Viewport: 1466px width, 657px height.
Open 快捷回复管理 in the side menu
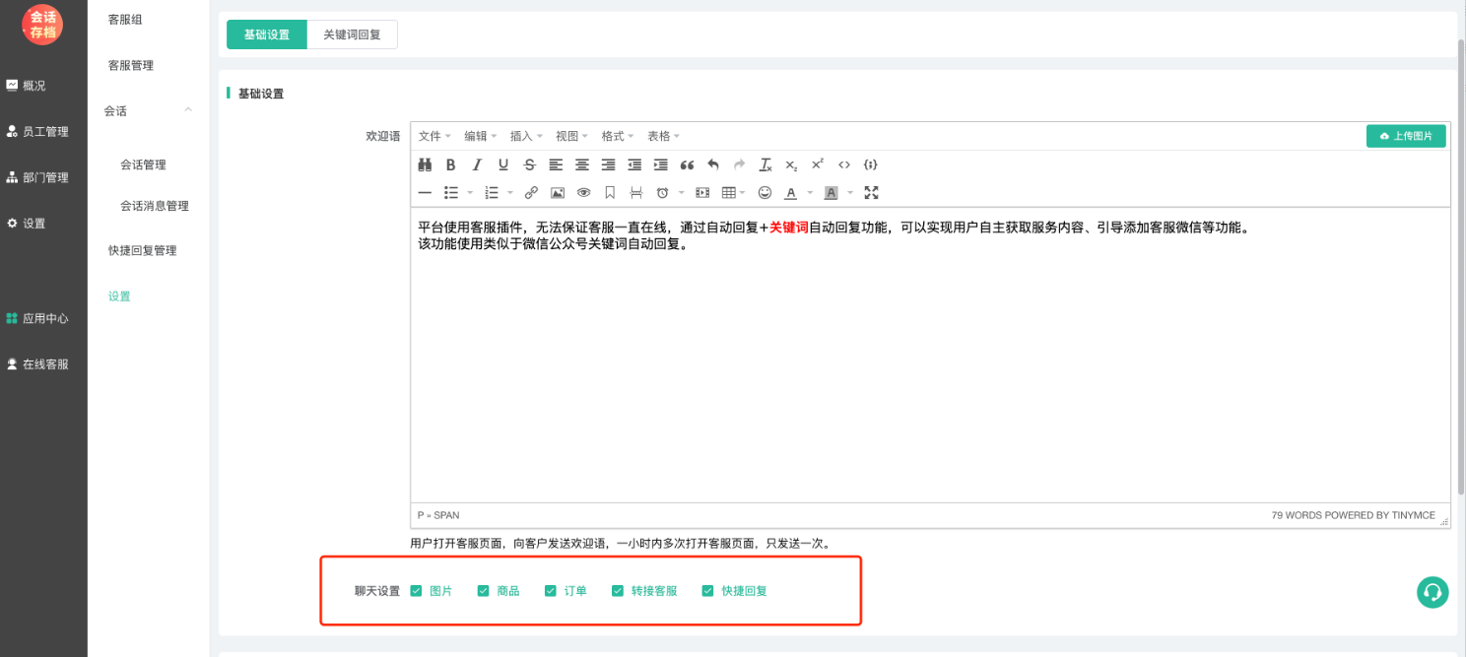click(142, 250)
